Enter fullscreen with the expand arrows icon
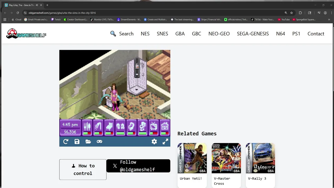 [x=165, y=142]
